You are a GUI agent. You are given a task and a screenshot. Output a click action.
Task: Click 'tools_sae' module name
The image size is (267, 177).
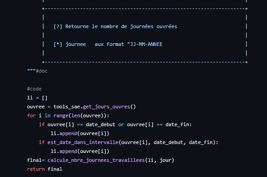tap(67, 107)
